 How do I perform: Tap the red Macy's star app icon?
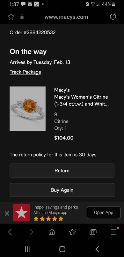click(21, 213)
